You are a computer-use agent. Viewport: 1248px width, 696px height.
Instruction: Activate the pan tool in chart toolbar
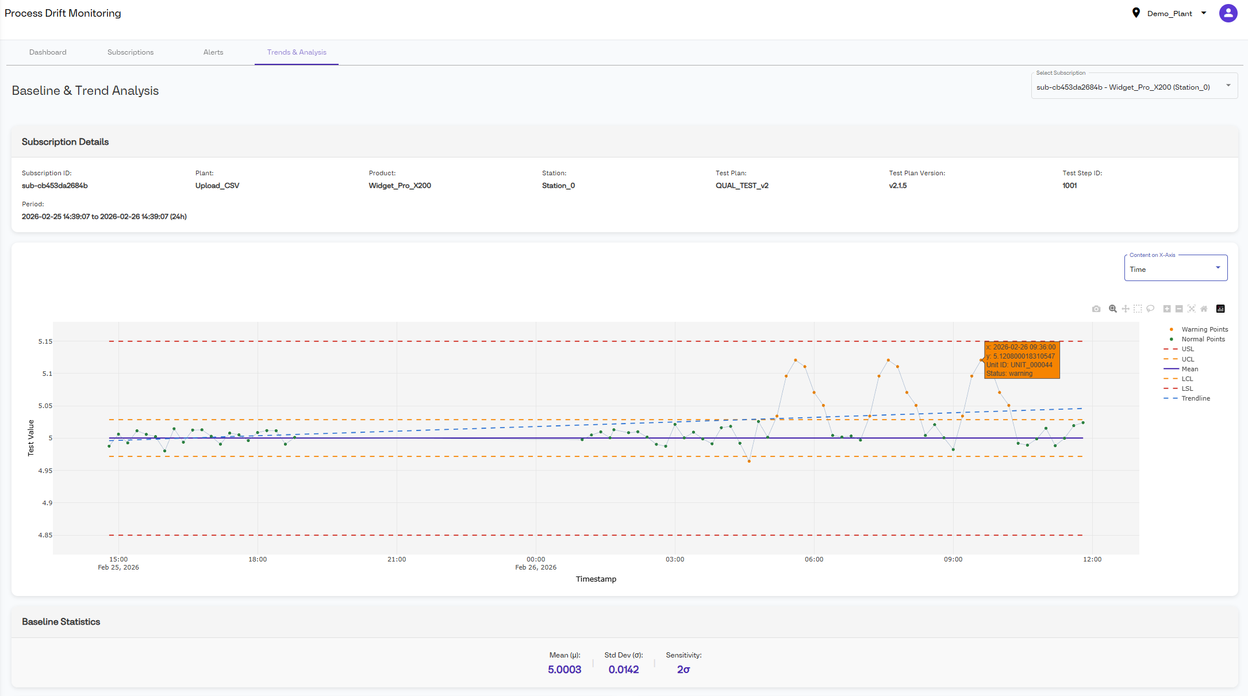[x=1126, y=309]
